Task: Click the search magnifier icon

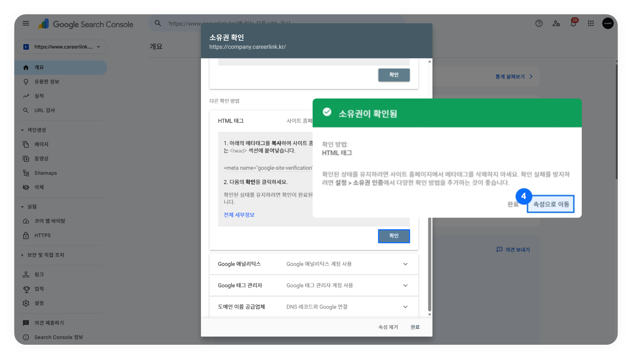Action: (158, 23)
